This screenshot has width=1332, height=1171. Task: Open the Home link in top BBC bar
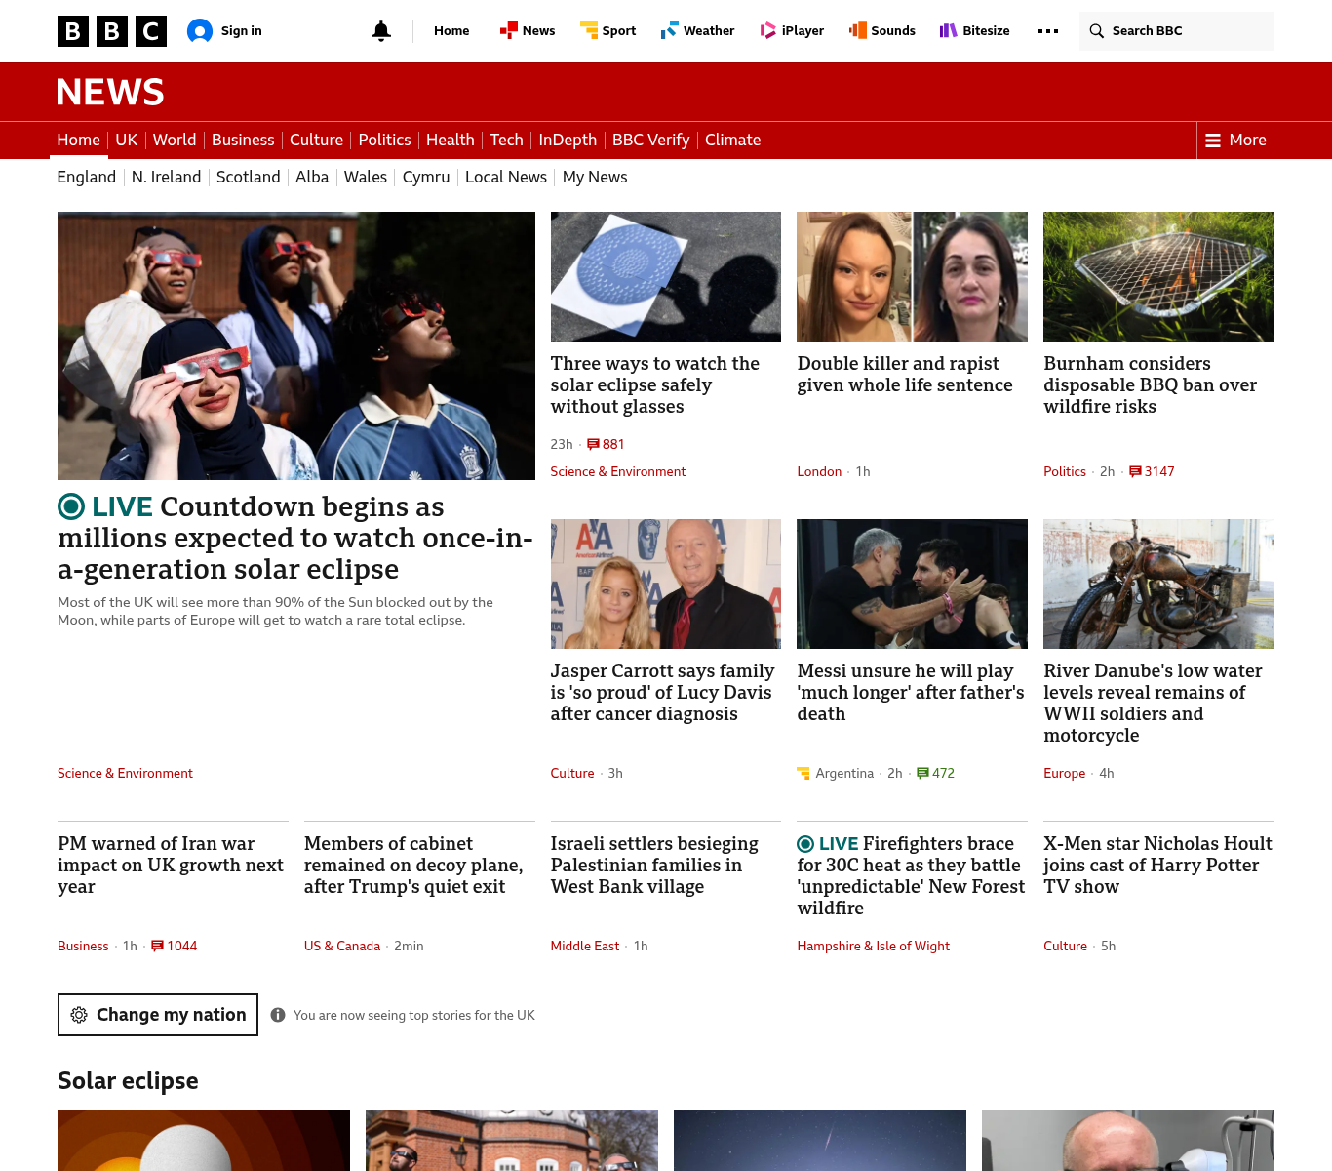click(451, 31)
